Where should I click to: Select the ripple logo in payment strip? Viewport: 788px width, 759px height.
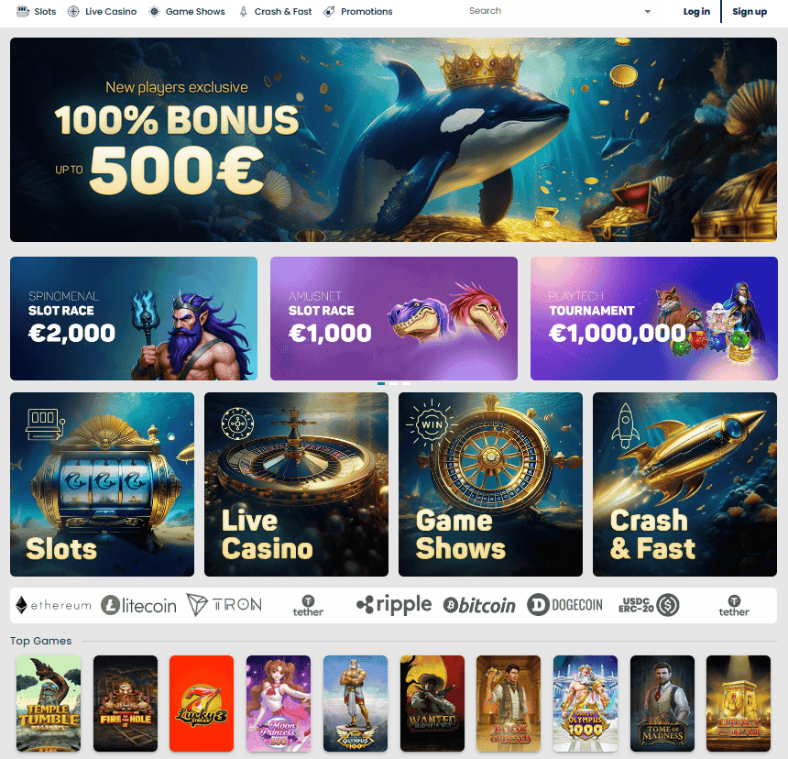click(394, 604)
